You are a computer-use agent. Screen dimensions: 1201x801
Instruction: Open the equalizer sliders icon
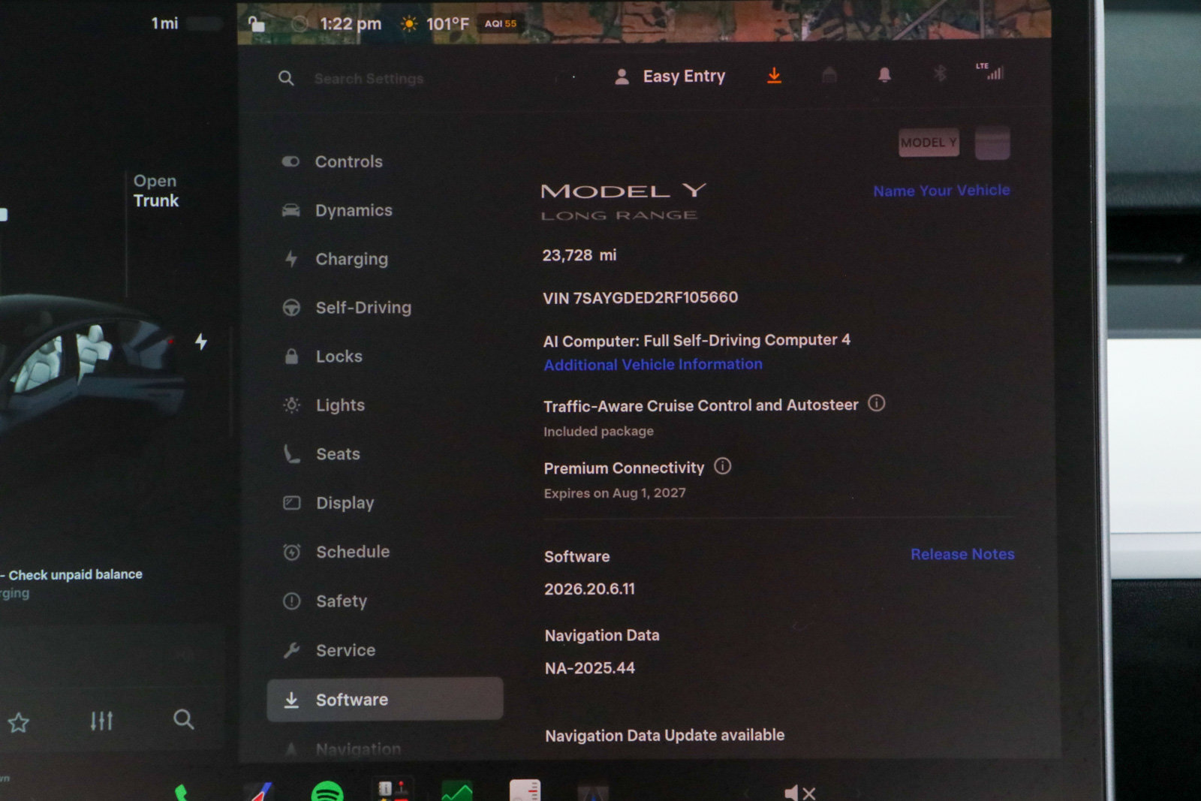point(101,721)
